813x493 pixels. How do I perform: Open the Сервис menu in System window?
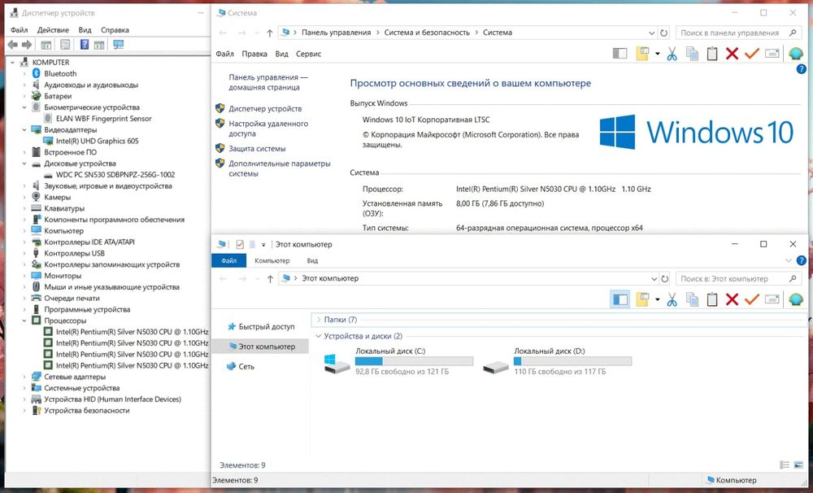click(x=308, y=54)
